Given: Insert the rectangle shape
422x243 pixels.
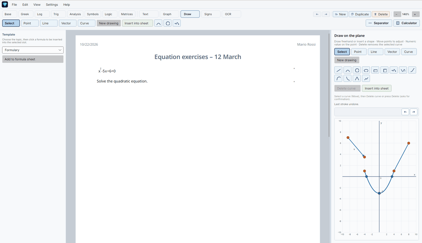Looking at the screenshot, I should [375, 70].
